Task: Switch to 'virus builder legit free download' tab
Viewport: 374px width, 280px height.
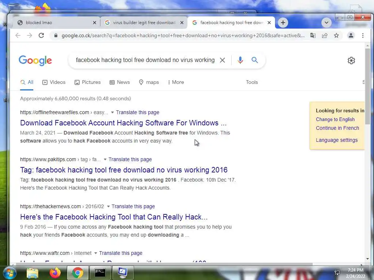Action: (144, 23)
